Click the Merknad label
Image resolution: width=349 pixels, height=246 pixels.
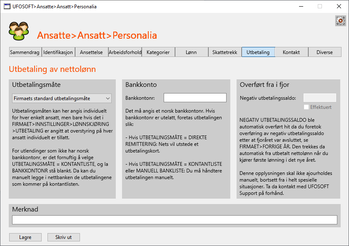coord(25,209)
